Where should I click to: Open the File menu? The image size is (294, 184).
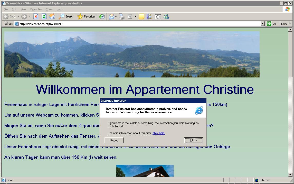[6, 9]
